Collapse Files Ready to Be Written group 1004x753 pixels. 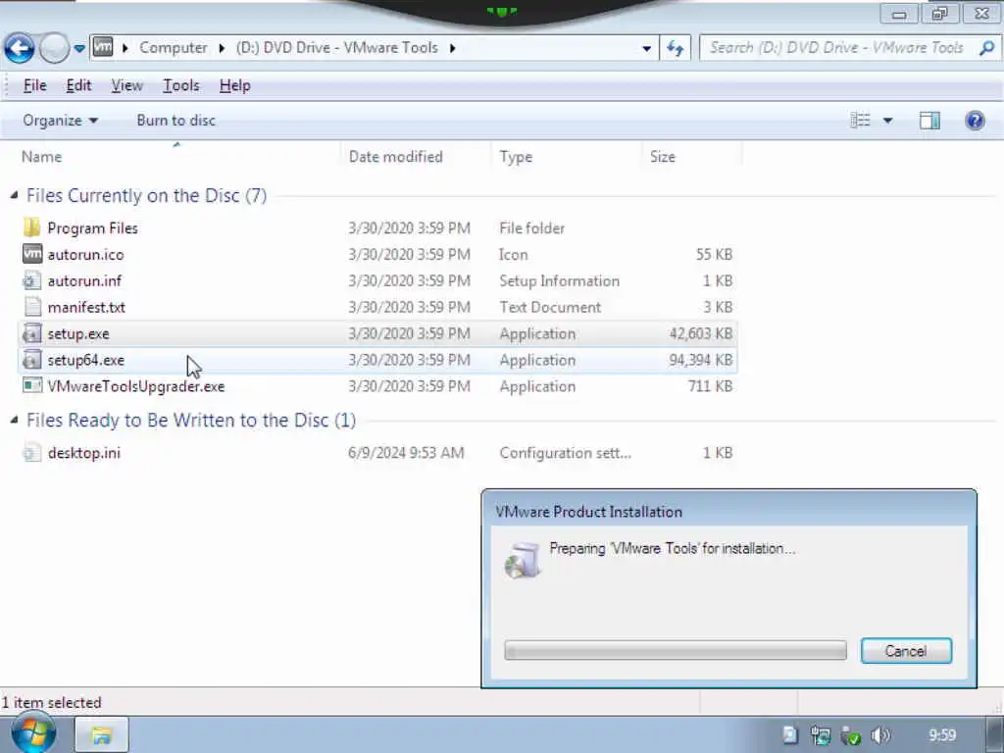click(x=14, y=420)
